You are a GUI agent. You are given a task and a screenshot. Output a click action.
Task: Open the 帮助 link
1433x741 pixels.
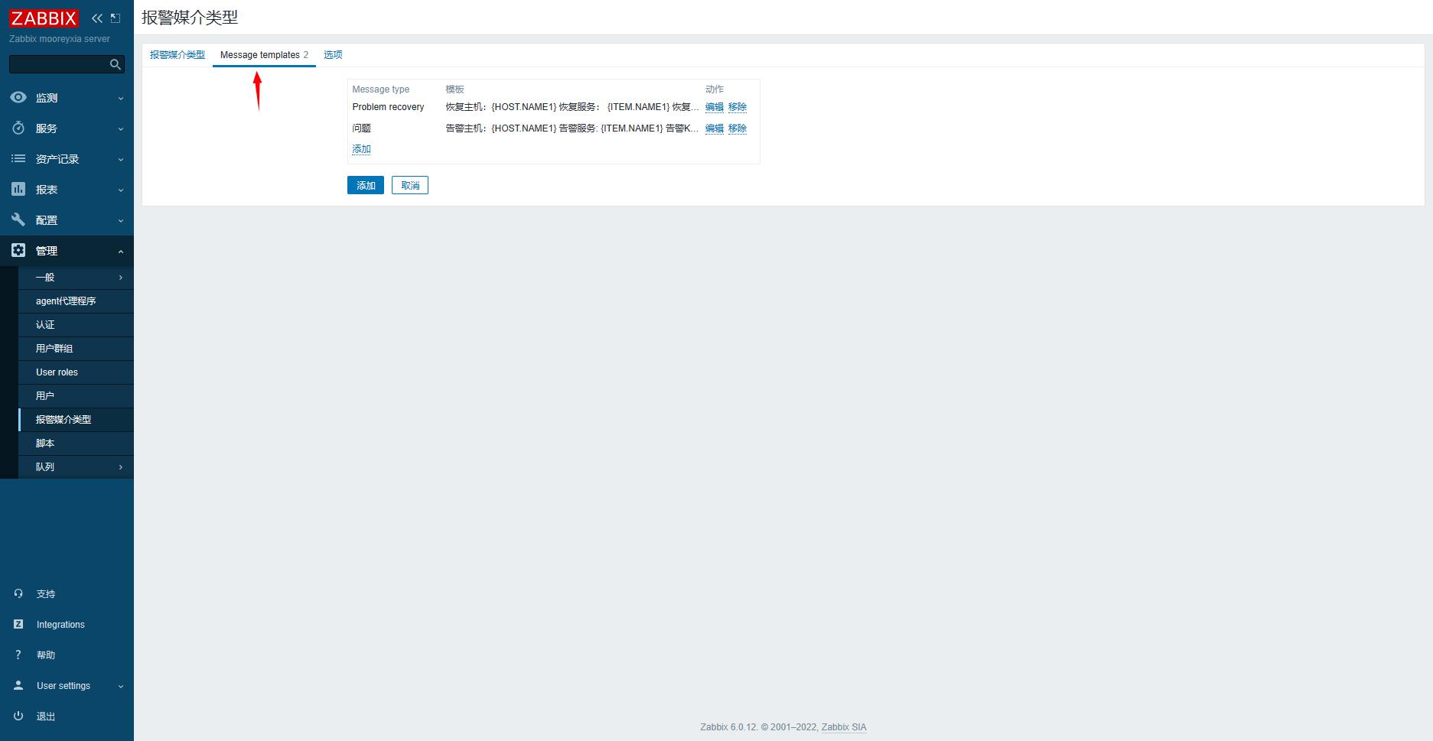67,655
